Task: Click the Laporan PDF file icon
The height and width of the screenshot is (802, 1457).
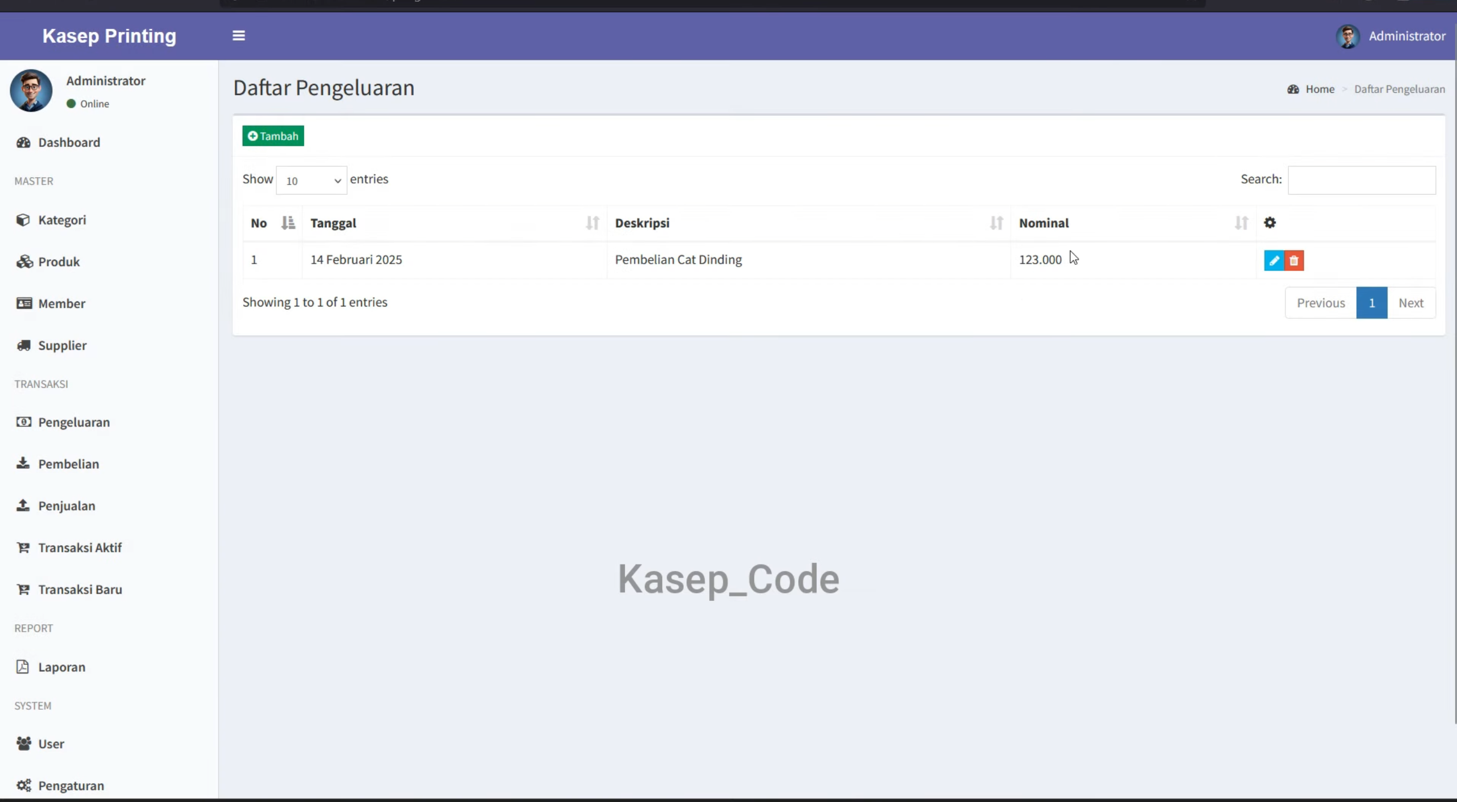Action: pyautogui.click(x=22, y=666)
